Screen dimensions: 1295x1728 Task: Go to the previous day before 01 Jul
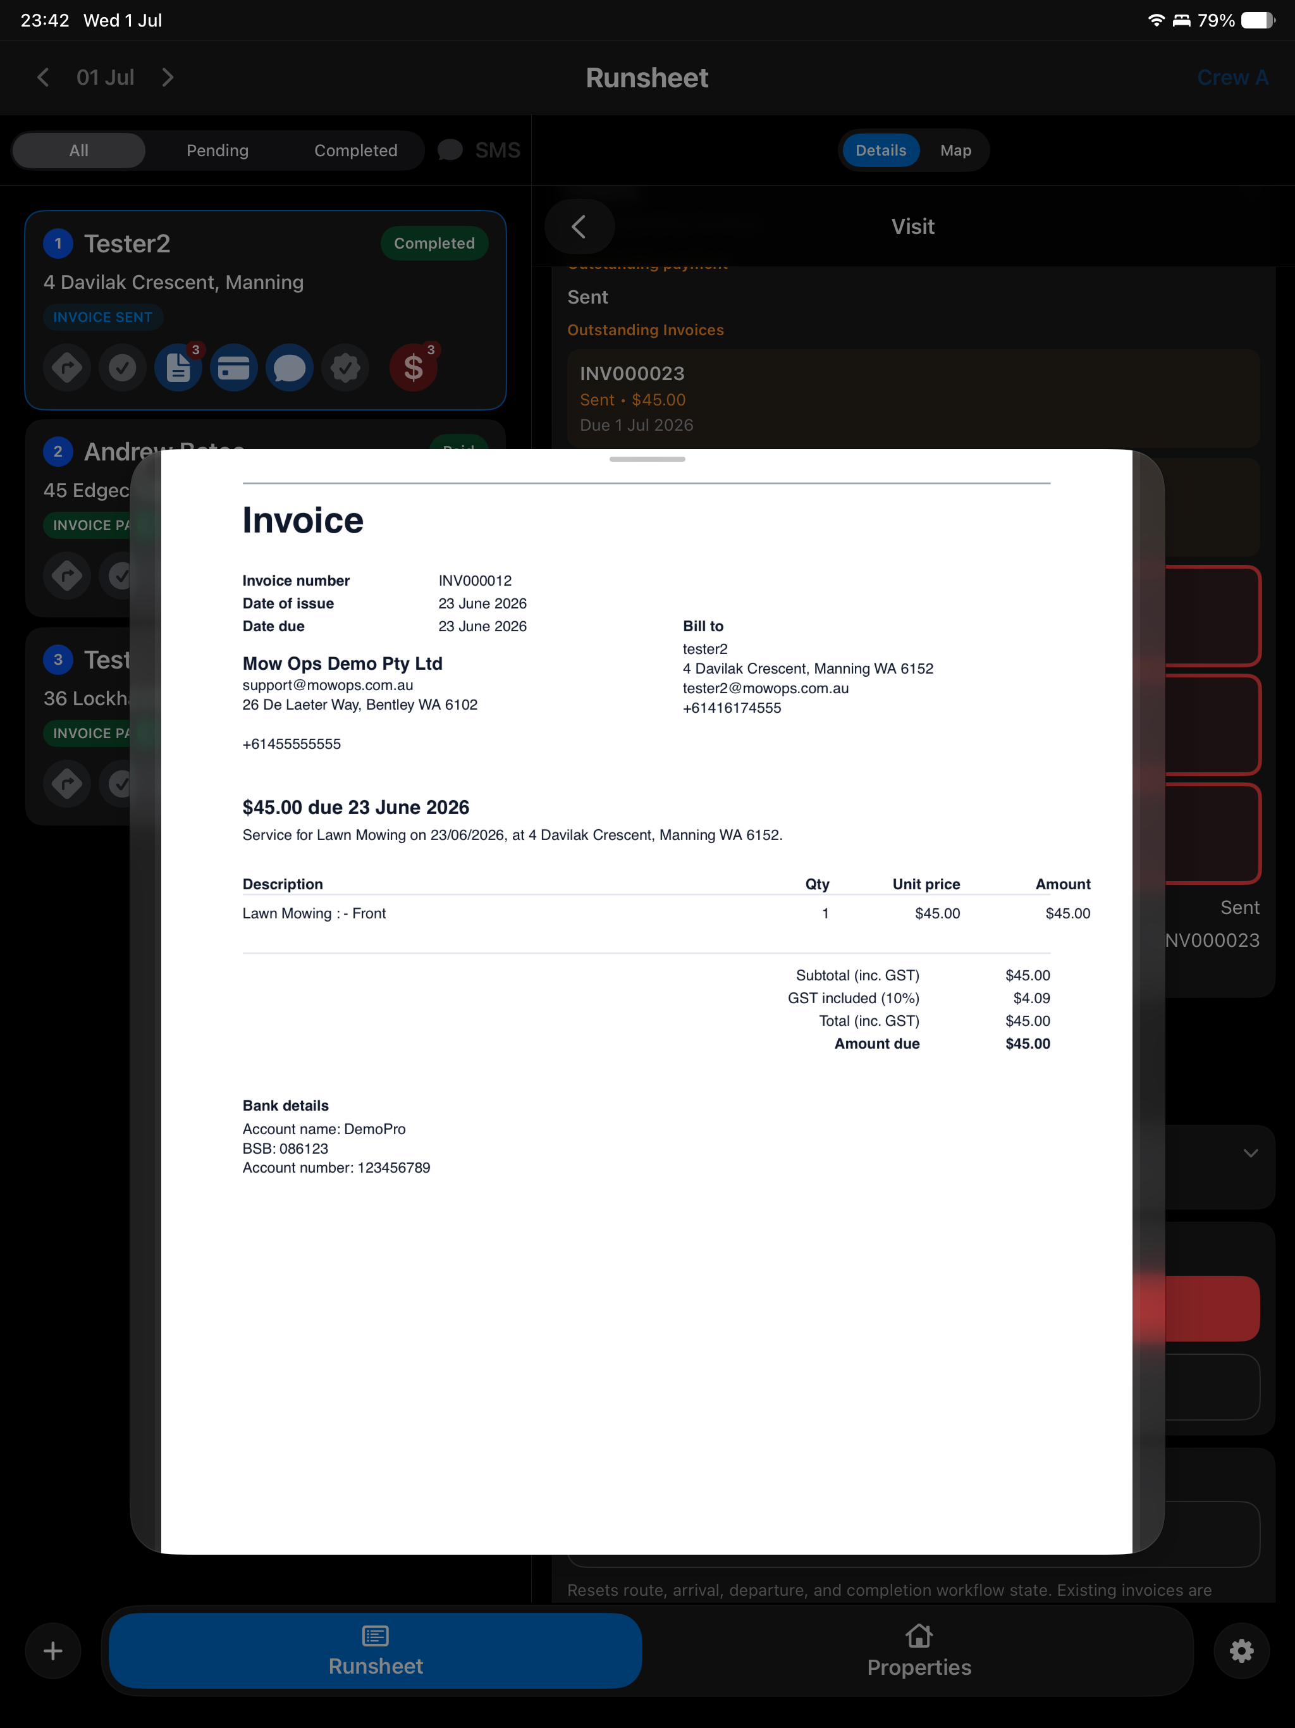point(43,77)
